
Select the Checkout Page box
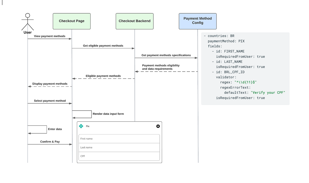(72, 21)
